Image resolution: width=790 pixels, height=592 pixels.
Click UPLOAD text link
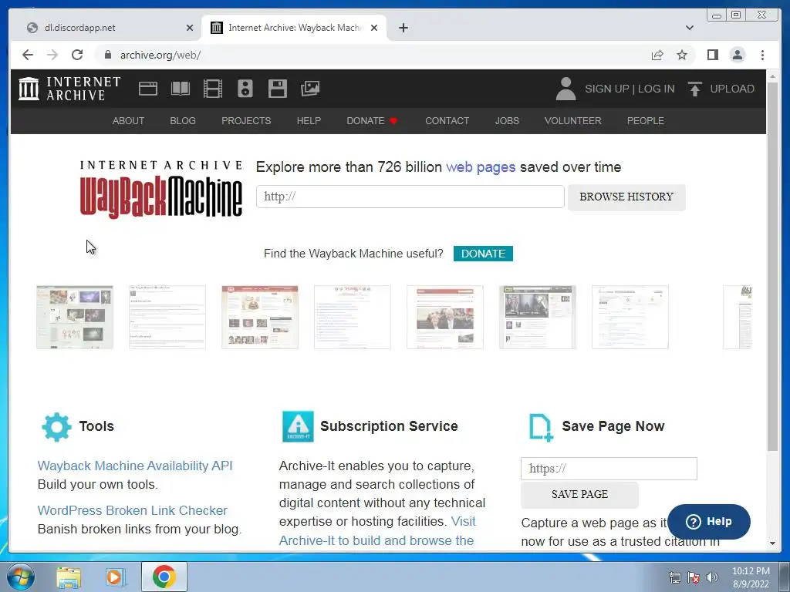pos(732,89)
